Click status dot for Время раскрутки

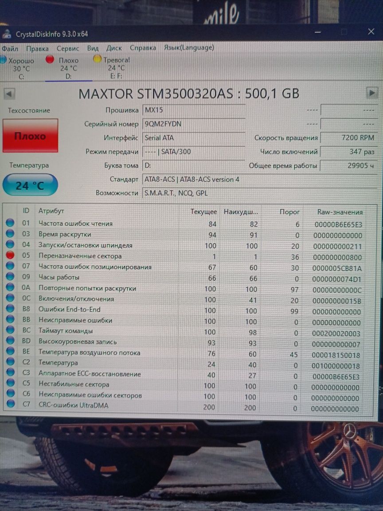click(x=10, y=233)
